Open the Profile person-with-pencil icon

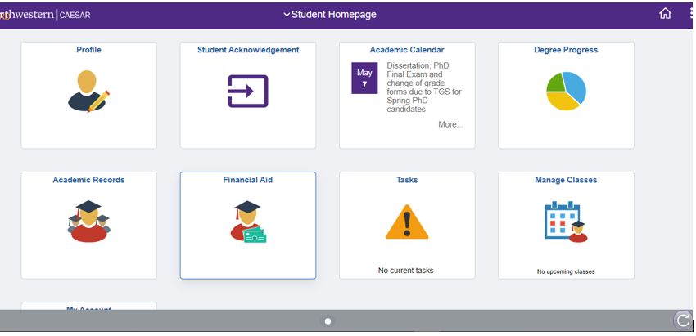click(x=88, y=91)
